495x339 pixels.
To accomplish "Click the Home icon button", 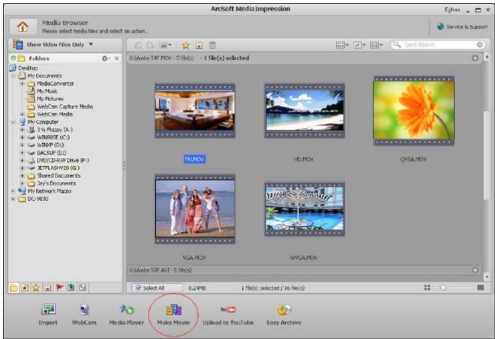I will click(22, 26).
